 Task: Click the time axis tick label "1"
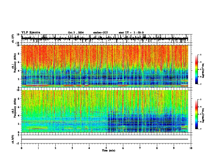click(x=38, y=148)
